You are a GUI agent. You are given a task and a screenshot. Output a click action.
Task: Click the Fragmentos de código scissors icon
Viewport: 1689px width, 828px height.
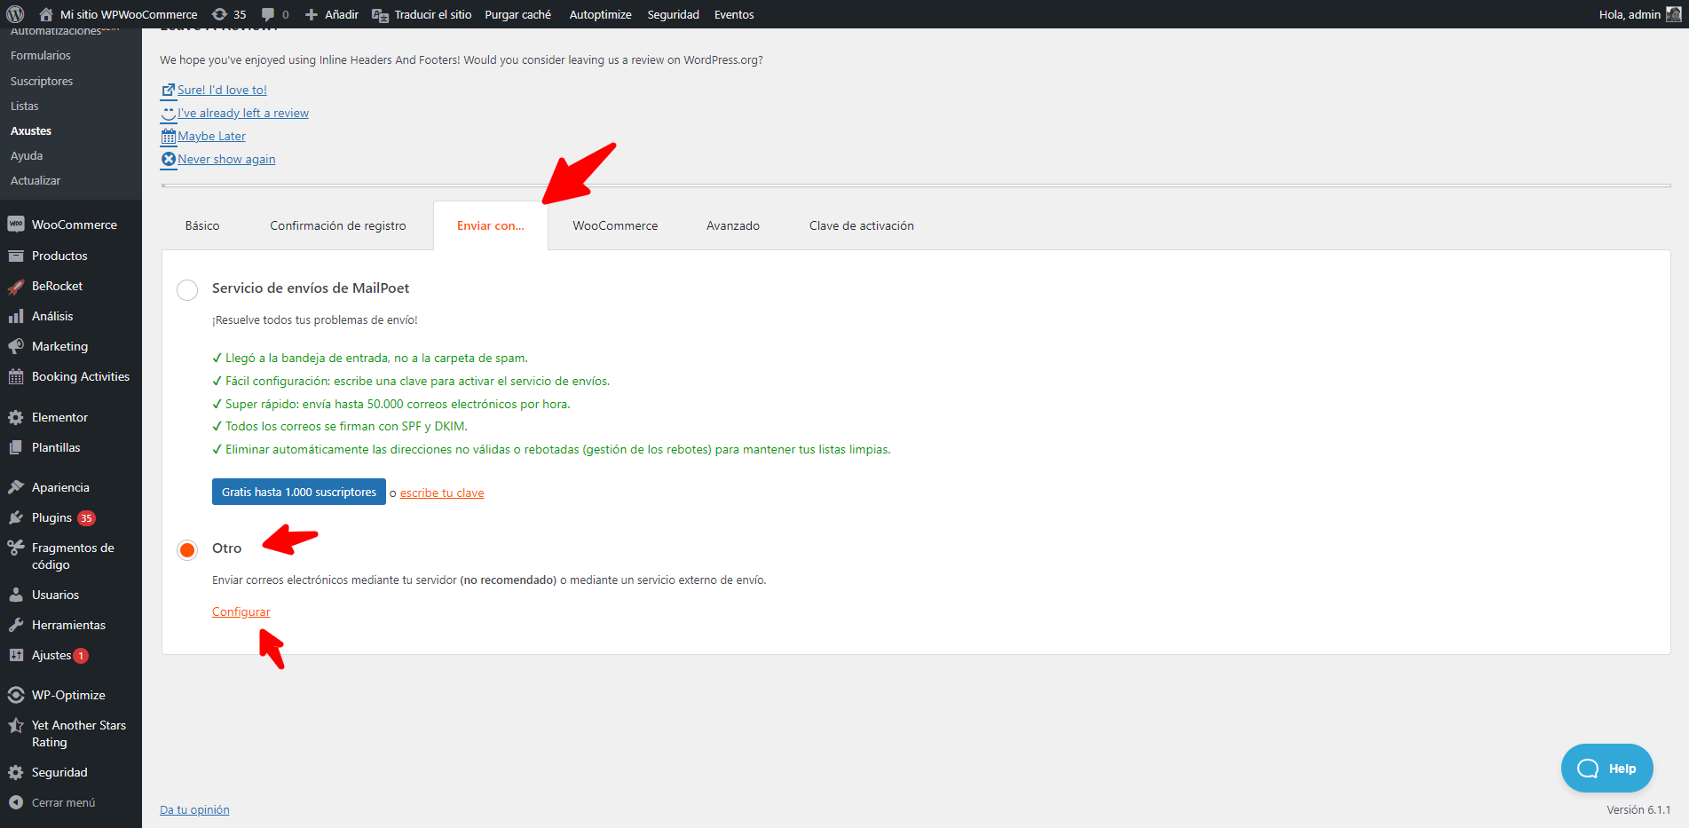click(x=16, y=548)
